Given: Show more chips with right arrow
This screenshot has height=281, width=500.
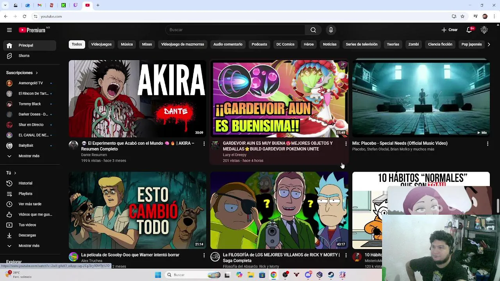Looking at the screenshot, I should pos(489,44).
